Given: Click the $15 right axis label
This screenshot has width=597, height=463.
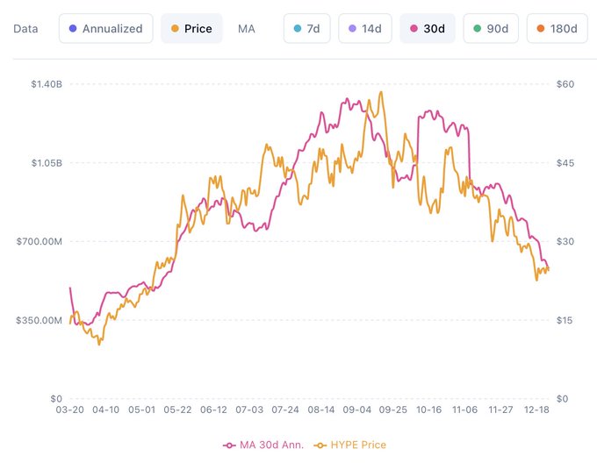Looking at the screenshot, I should click(565, 320).
